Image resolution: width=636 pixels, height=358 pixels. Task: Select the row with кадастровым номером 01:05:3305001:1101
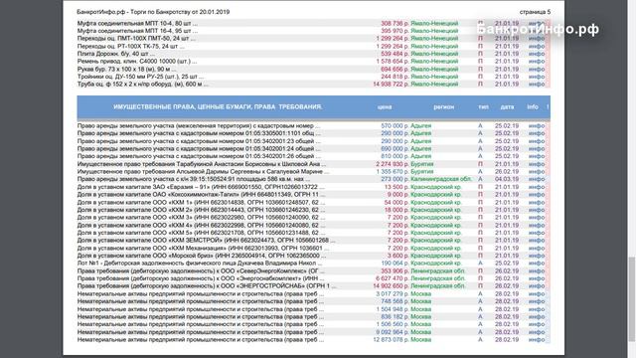[x=314, y=133]
